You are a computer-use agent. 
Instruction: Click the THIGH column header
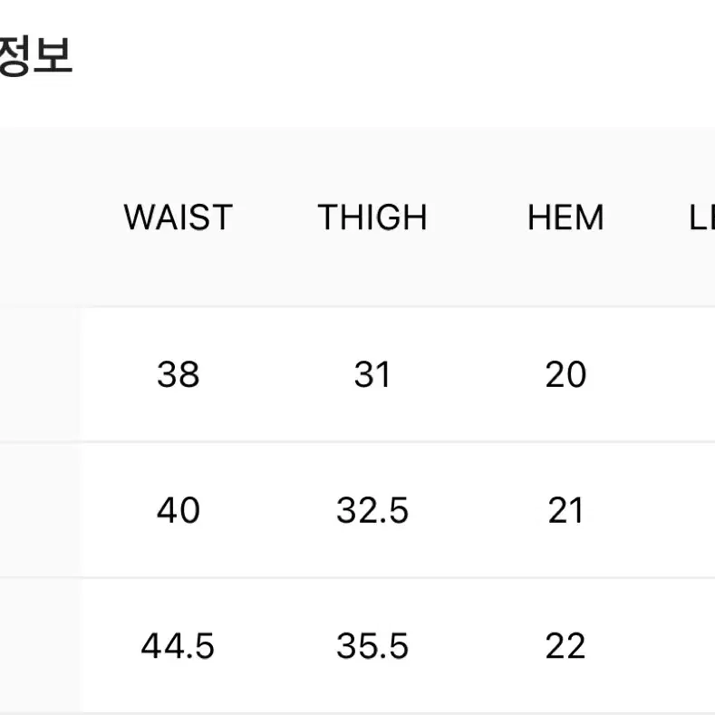click(x=372, y=217)
